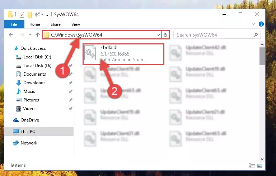Switch to Large icons view in status bar
Image resolution: width=276 pixels, height=176 pixels.
point(260,166)
